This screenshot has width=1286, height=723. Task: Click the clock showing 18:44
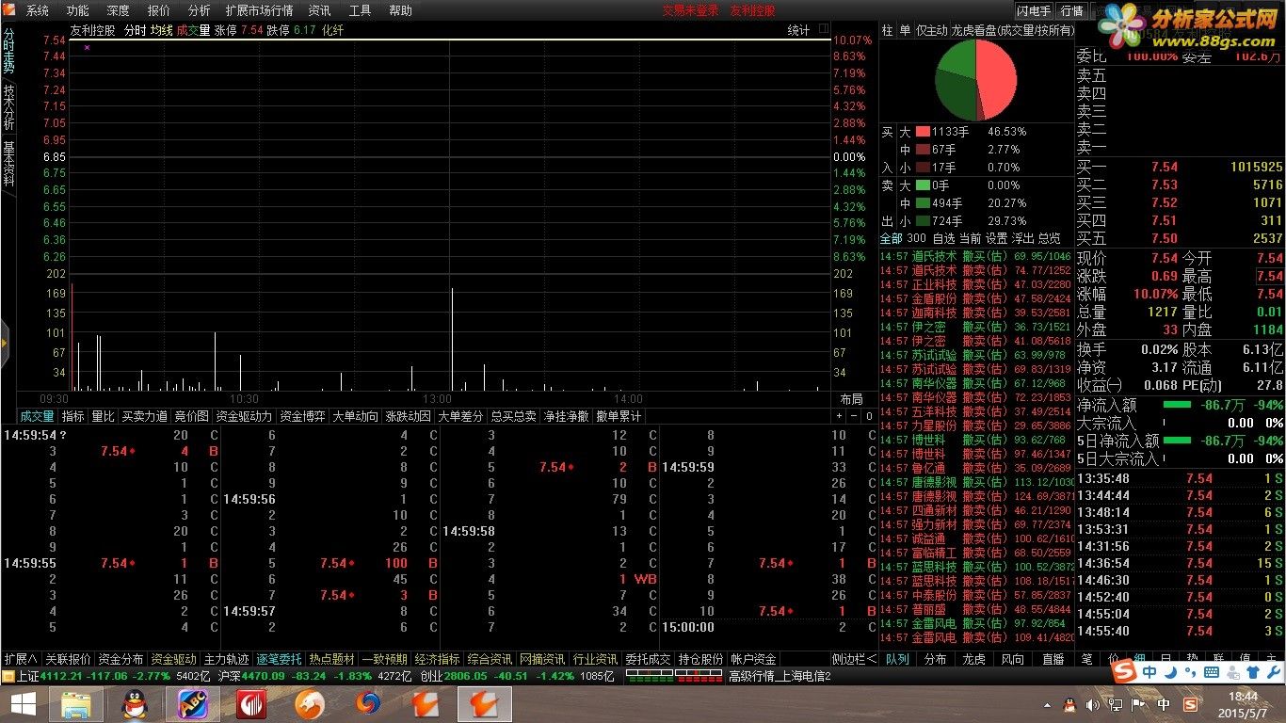point(1243,696)
